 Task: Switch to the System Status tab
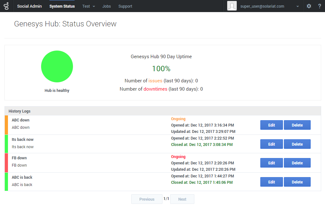62,6
